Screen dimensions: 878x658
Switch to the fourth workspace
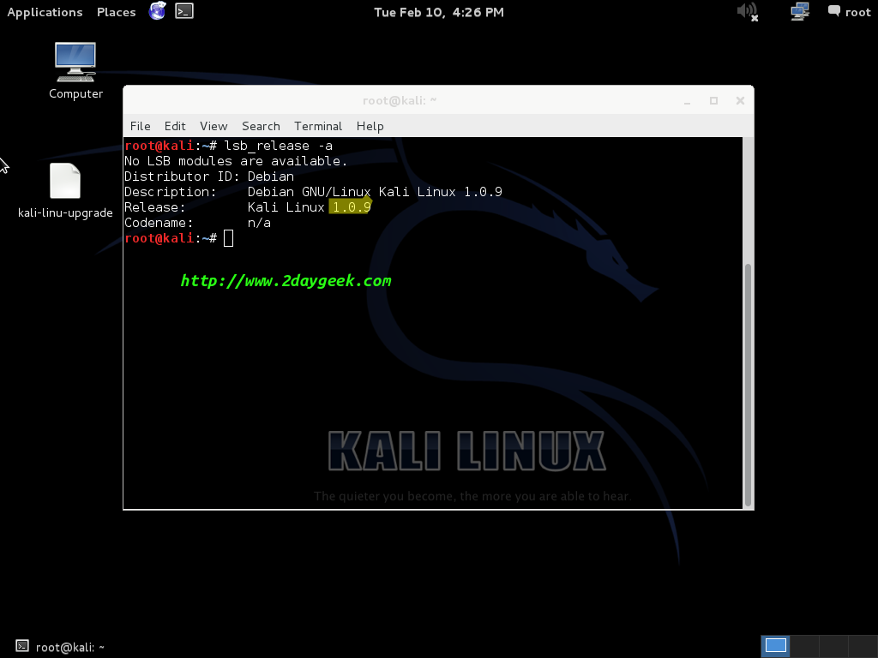[x=863, y=646]
